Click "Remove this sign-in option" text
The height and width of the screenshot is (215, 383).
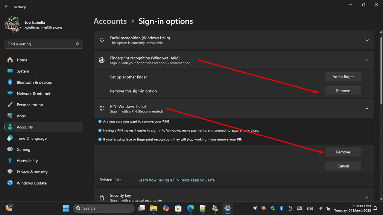133,91
